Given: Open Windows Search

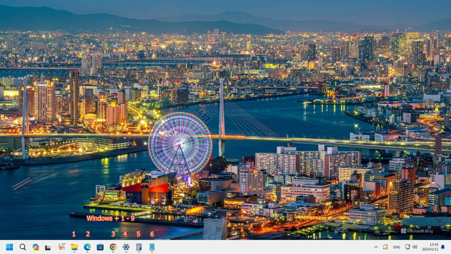Looking at the screenshot, I should coord(23,247).
